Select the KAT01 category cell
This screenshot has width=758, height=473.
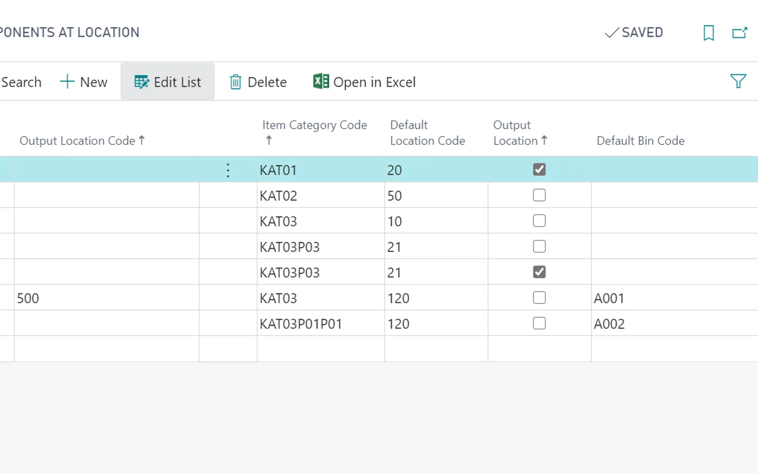pyautogui.click(x=321, y=170)
